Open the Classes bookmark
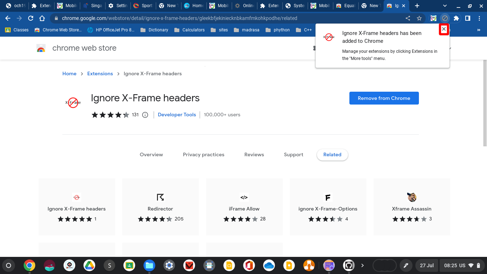Image resolution: width=487 pixels, height=274 pixels. 17,30
